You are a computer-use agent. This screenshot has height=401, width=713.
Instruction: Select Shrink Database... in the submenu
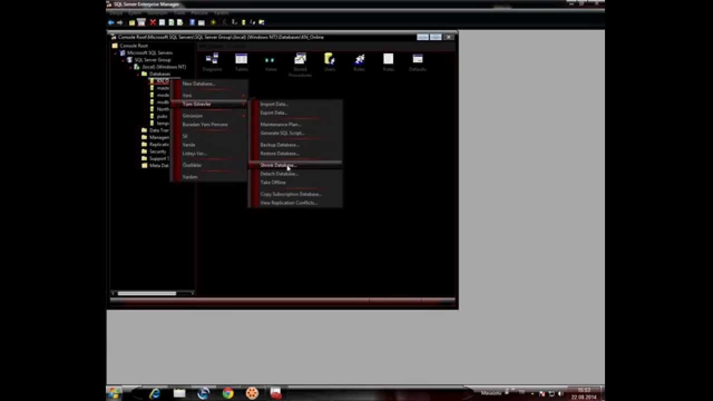[x=295, y=165]
